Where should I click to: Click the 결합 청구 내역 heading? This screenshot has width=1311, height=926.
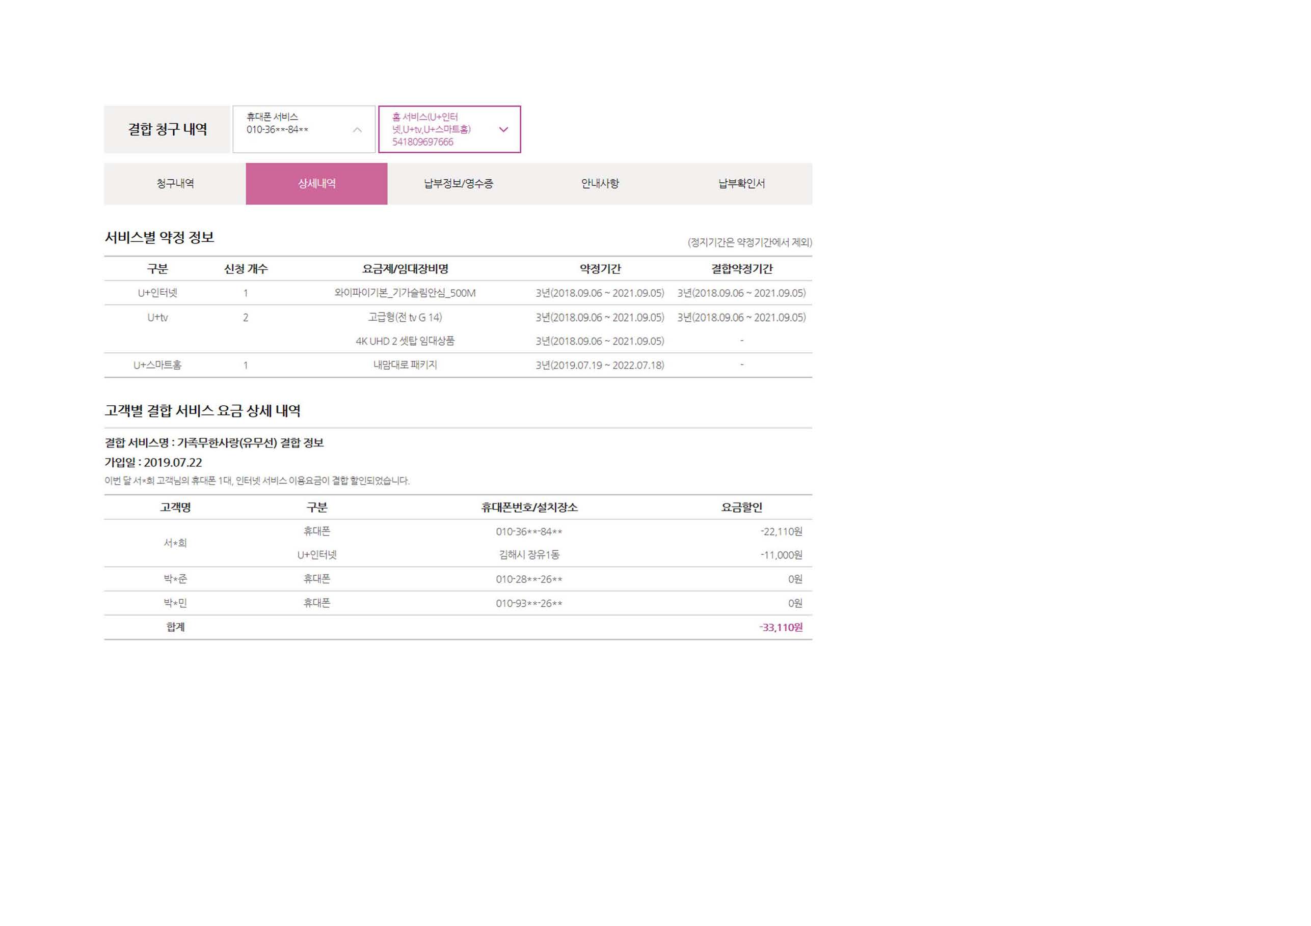click(167, 129)
